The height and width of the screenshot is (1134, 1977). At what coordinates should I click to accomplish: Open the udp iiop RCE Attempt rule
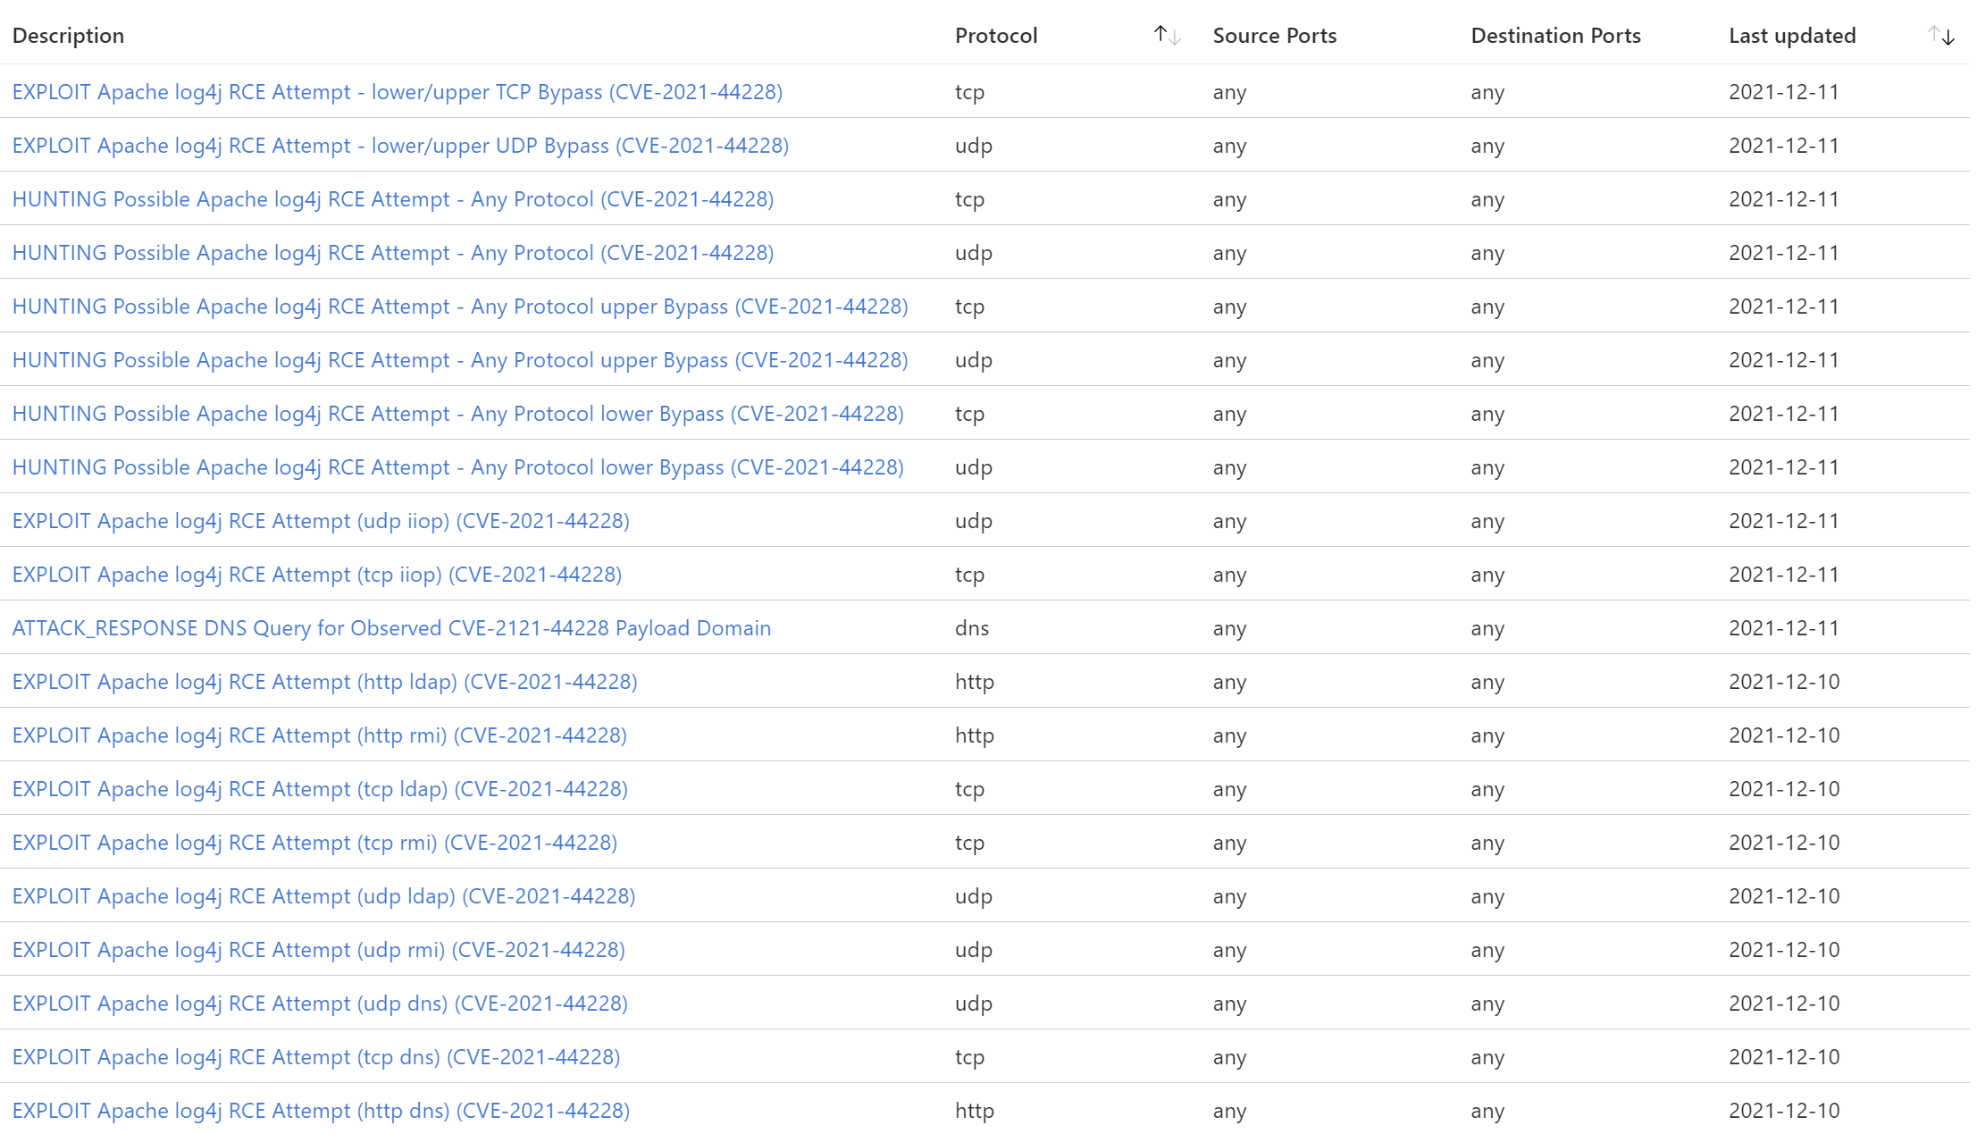pyautogui.click(x=320, y=520)
